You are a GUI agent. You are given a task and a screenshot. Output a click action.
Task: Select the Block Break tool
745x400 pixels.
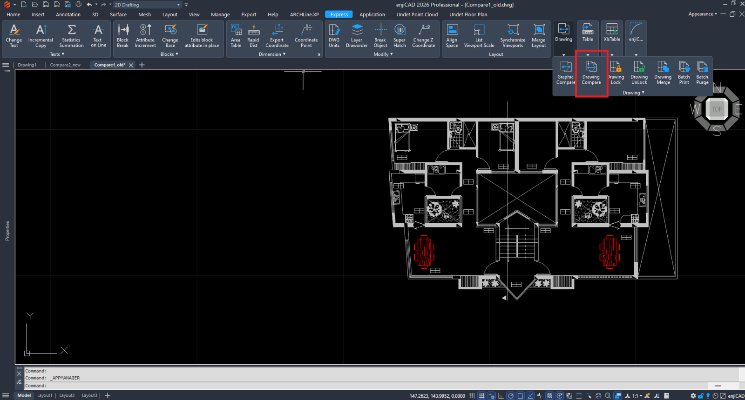click(x=122, y=36)
